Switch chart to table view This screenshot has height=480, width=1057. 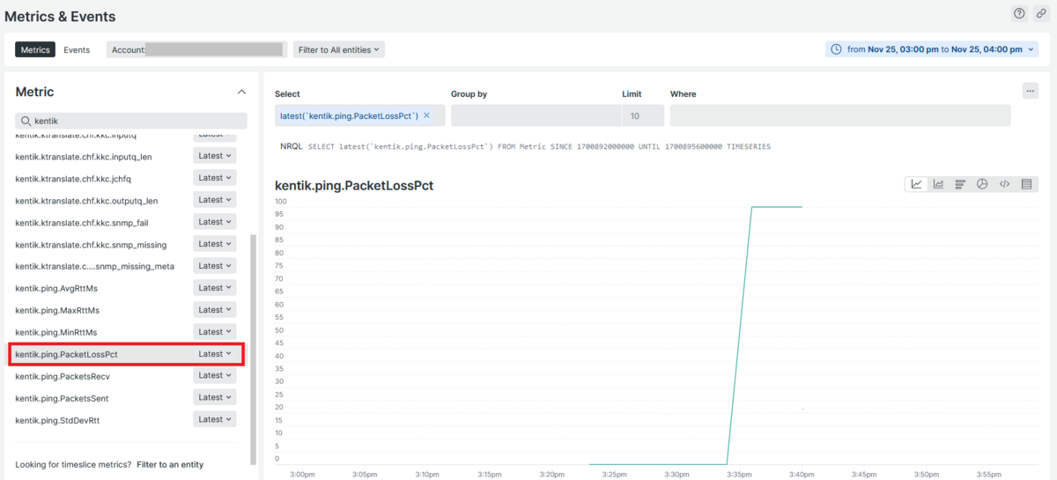click(x=1026, y=184)
